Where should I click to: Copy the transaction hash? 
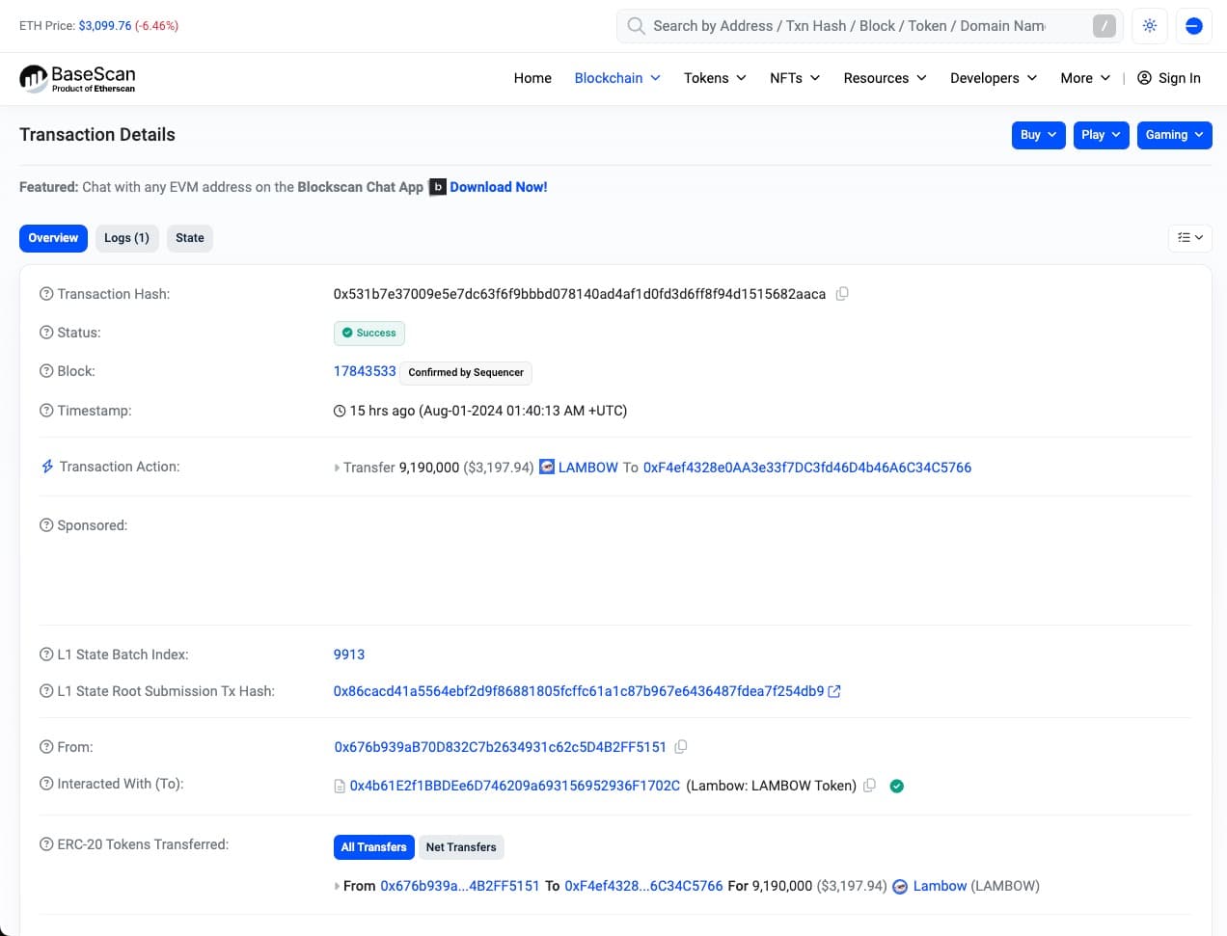click(x=842, y=294)
